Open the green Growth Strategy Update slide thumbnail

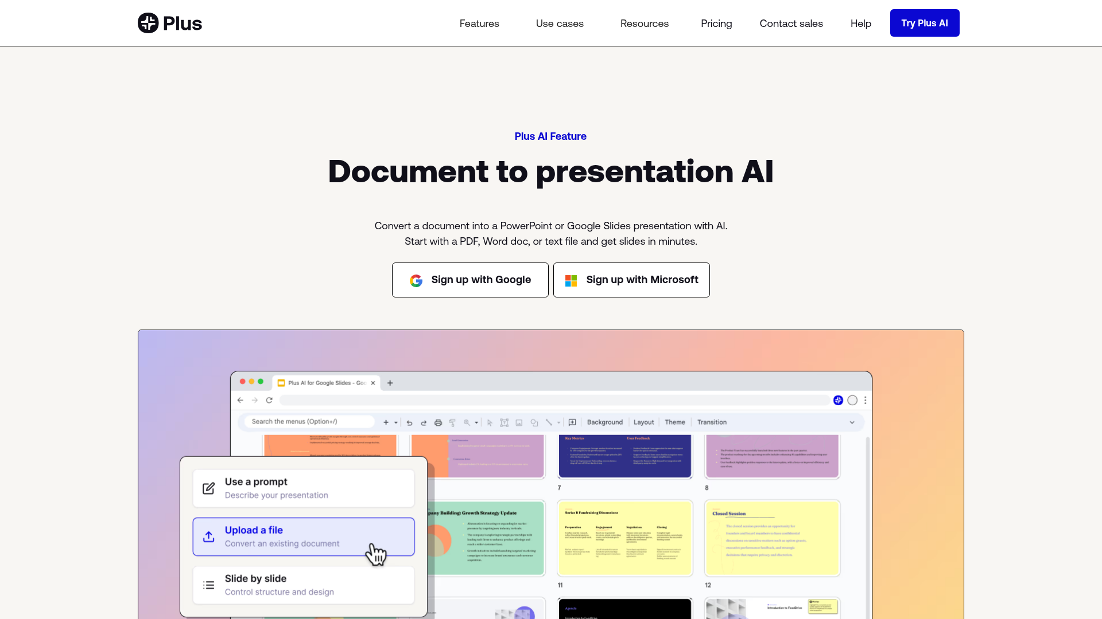(x=487, y=538)
